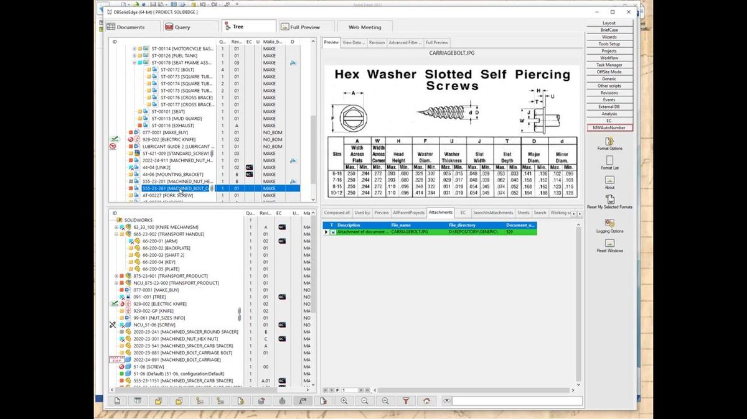The image size is (747, 419).
Task: Click the pencil-crossed icon beside NCU_51-06
Action: [x=113, y=325]
